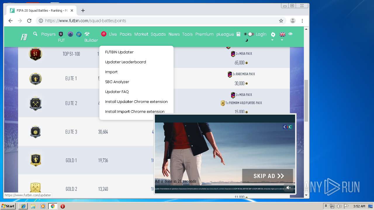
Task: Click page scrollbar down arrow
Action: (x=306, y=195)
